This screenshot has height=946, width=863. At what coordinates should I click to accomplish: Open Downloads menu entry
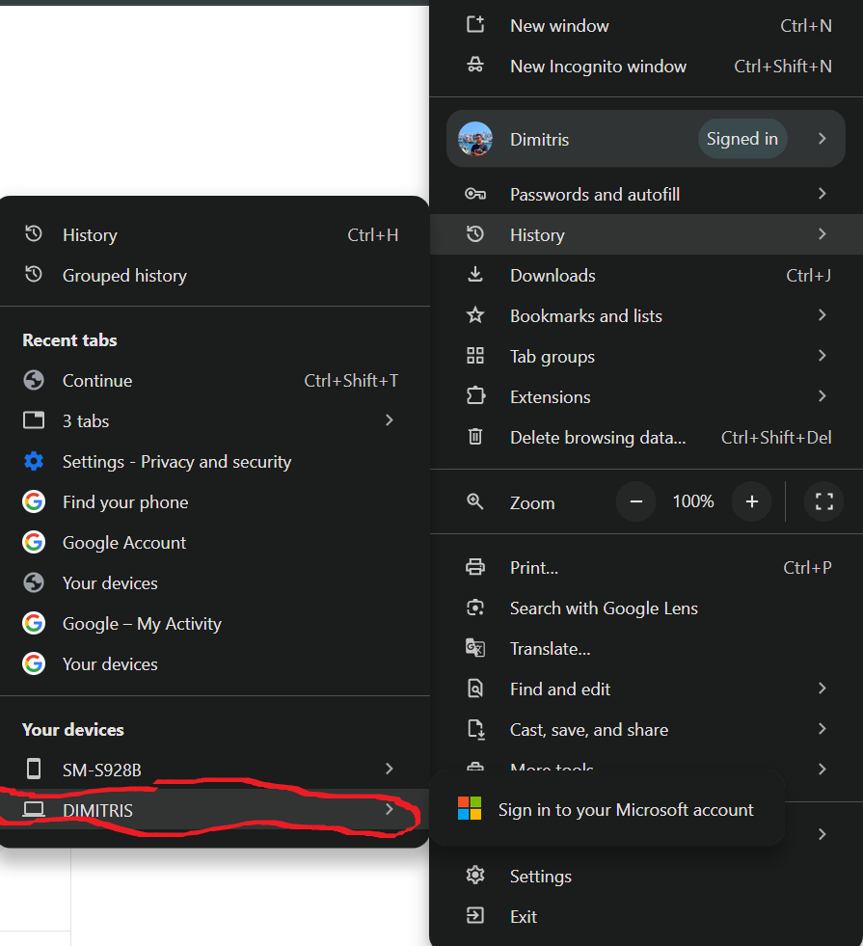pyautogui.click(x=646, y=275)
